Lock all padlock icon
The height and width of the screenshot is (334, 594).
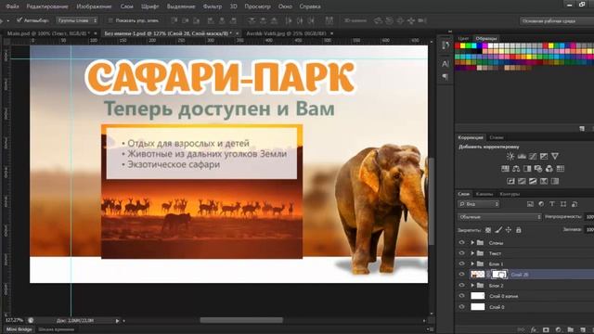pos(519,230)
